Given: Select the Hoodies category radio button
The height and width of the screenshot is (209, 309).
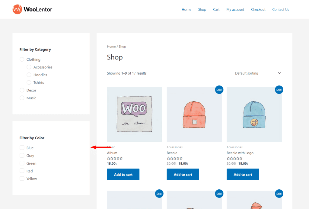Looking at the screenshot, I should pos(29,75).
